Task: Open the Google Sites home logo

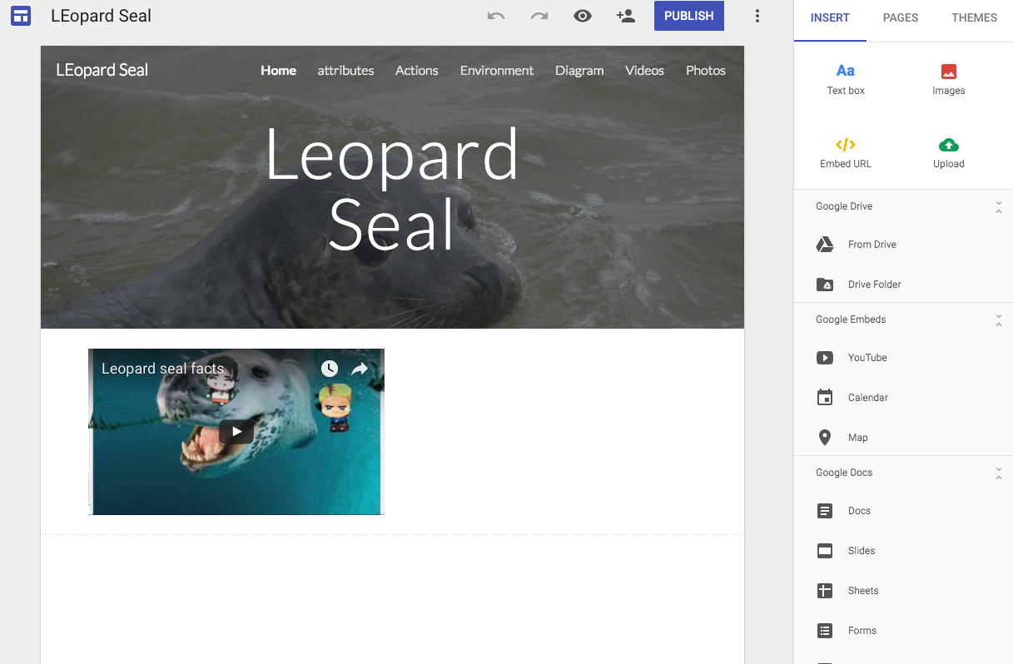Action: (21, 16)
